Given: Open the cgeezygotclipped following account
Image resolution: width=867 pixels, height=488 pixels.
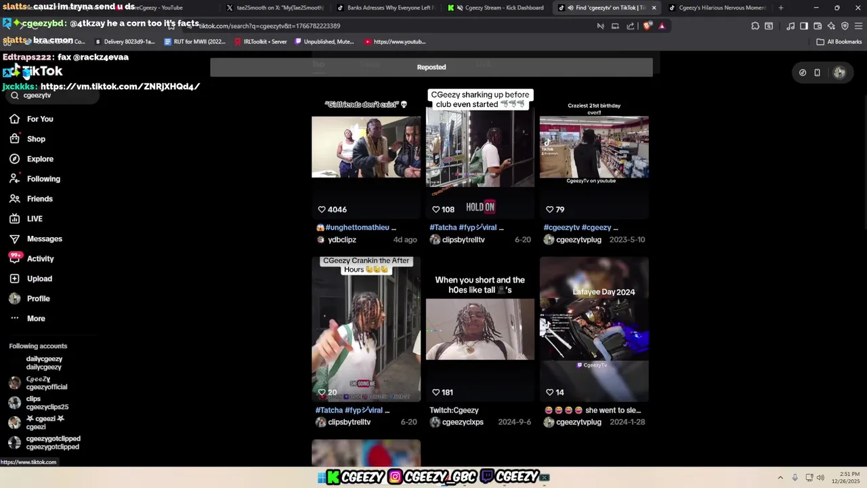Looking at the screenshot, I should pos(45,443).
